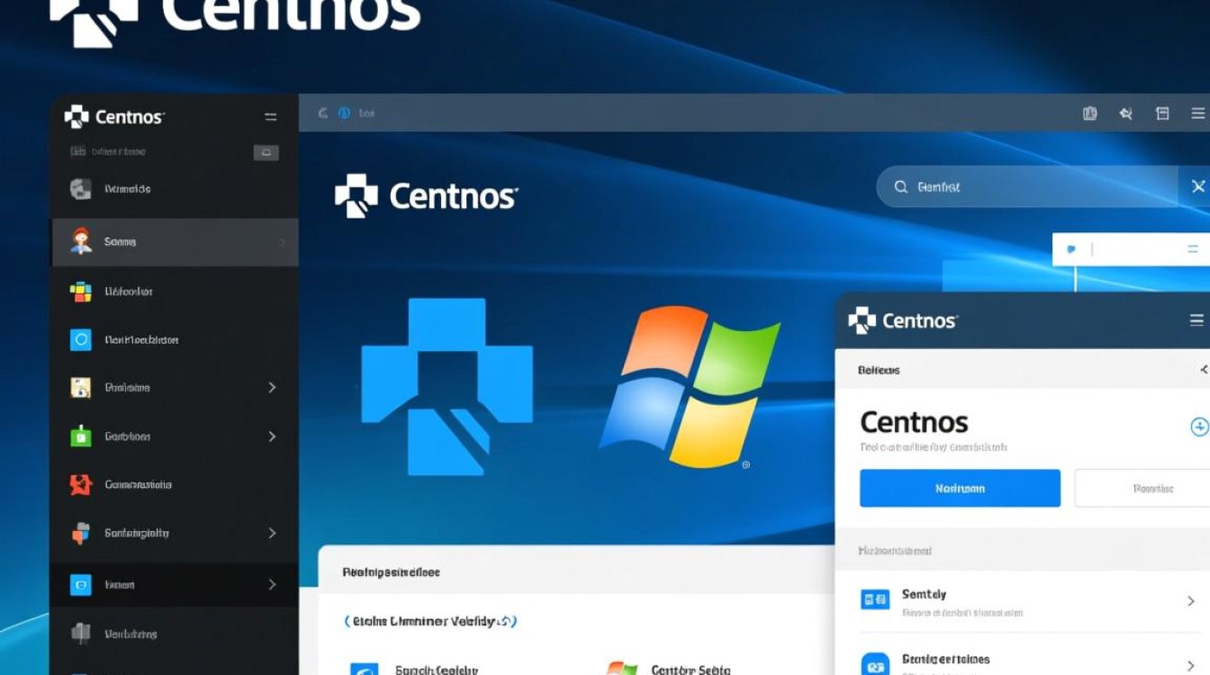Click the blue icon on the row below Semtely
Viewport: 1210px width, 675px height.
coord(875,664)
